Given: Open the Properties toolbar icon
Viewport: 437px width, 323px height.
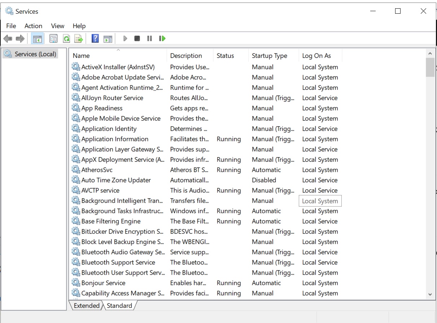Looking at the screenshot, I should coord(53,38).
